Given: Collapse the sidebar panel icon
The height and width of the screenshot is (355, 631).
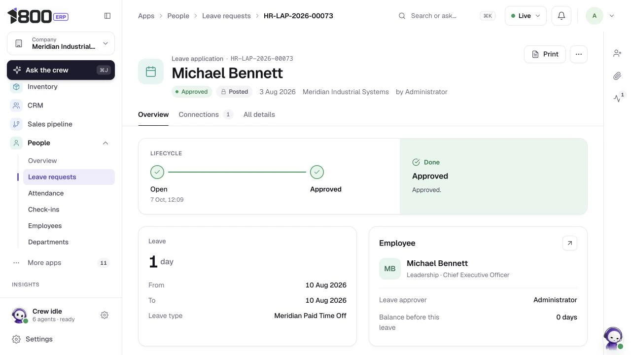Looking at the screenshot, I should click(x=107, y=16).
